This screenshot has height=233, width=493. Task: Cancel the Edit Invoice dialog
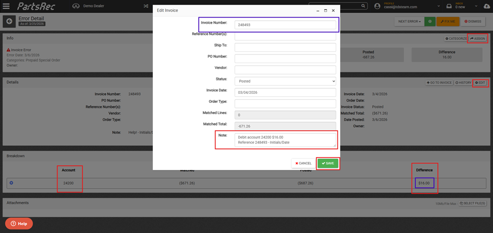(303, 163)
